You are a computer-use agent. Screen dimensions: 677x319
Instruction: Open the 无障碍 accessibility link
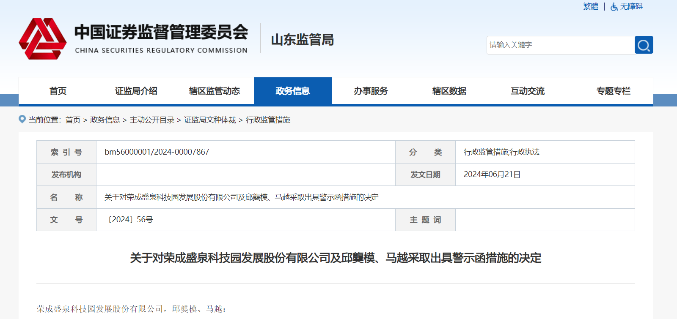point(631,6)
